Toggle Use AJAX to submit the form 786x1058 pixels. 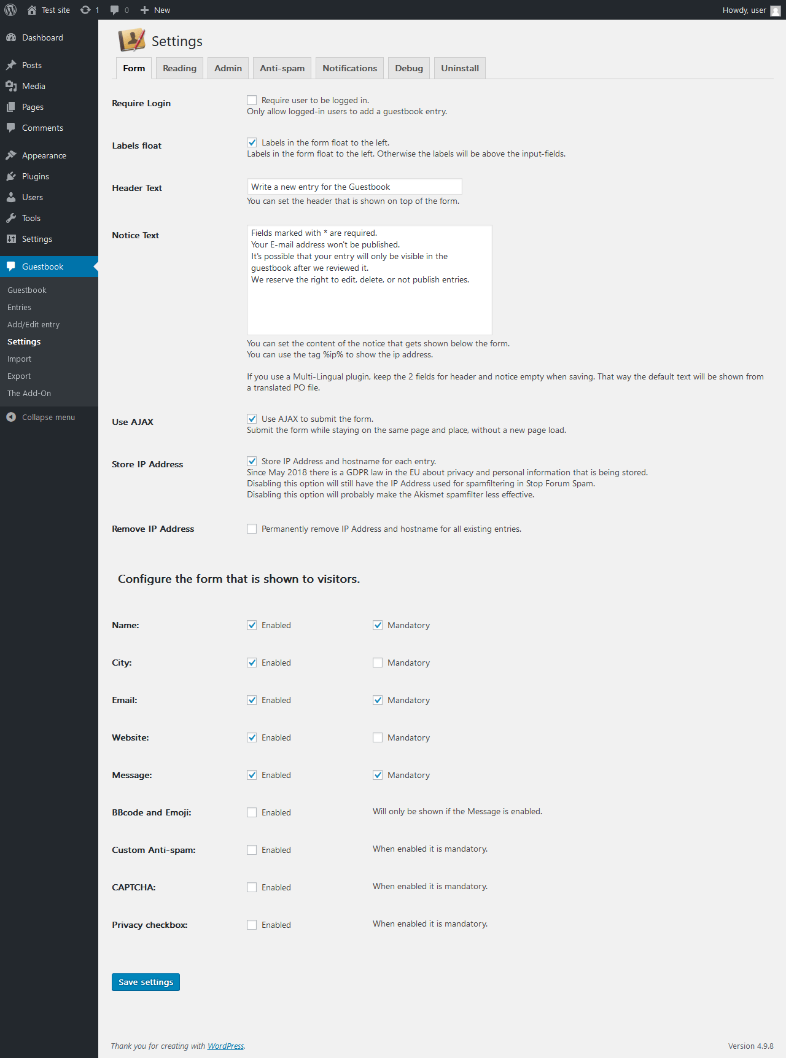point(252,419)
